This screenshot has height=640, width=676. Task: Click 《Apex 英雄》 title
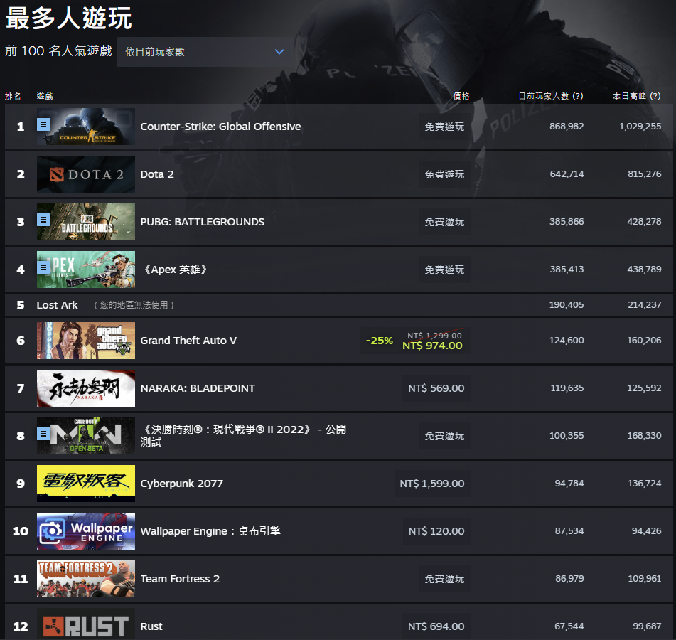tap(175, 270)
